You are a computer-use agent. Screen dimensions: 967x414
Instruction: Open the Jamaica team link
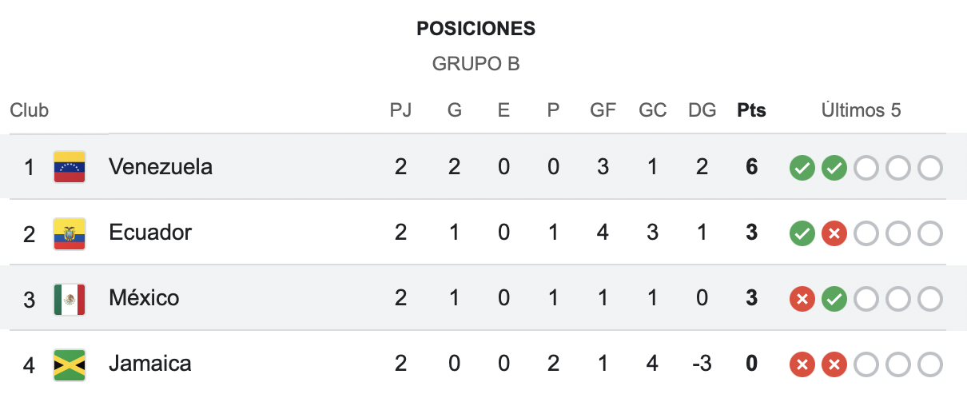click(x=150, y=364)
